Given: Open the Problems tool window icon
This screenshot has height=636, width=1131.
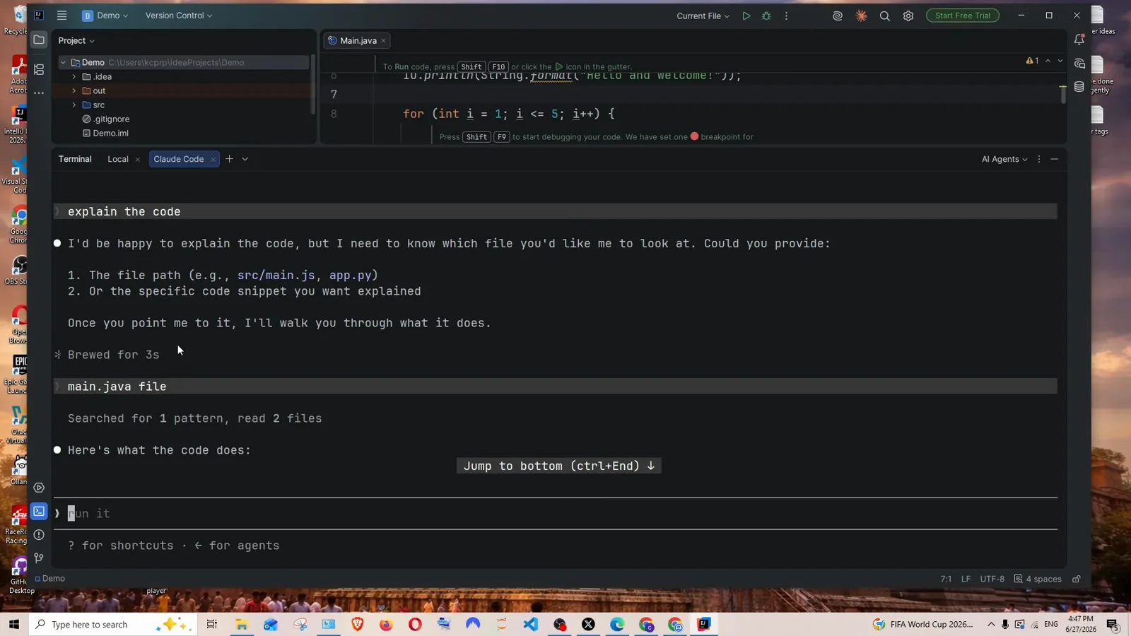Looking at the screenshot, I should pyautogui.click(x=39, y=535).
